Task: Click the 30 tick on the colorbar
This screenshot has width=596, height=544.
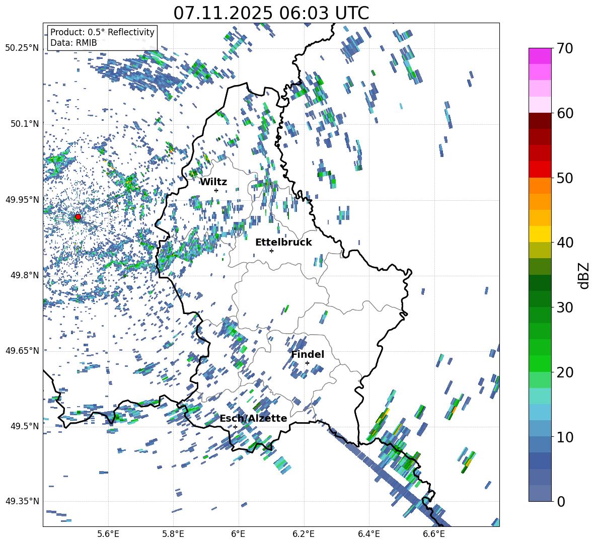Action: coord(565,307)
